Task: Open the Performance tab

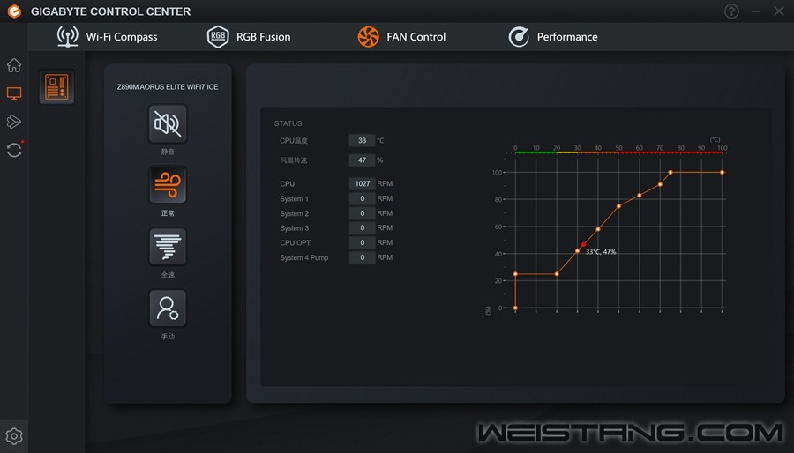Action: pyautogui.click(x=553, y=37)
